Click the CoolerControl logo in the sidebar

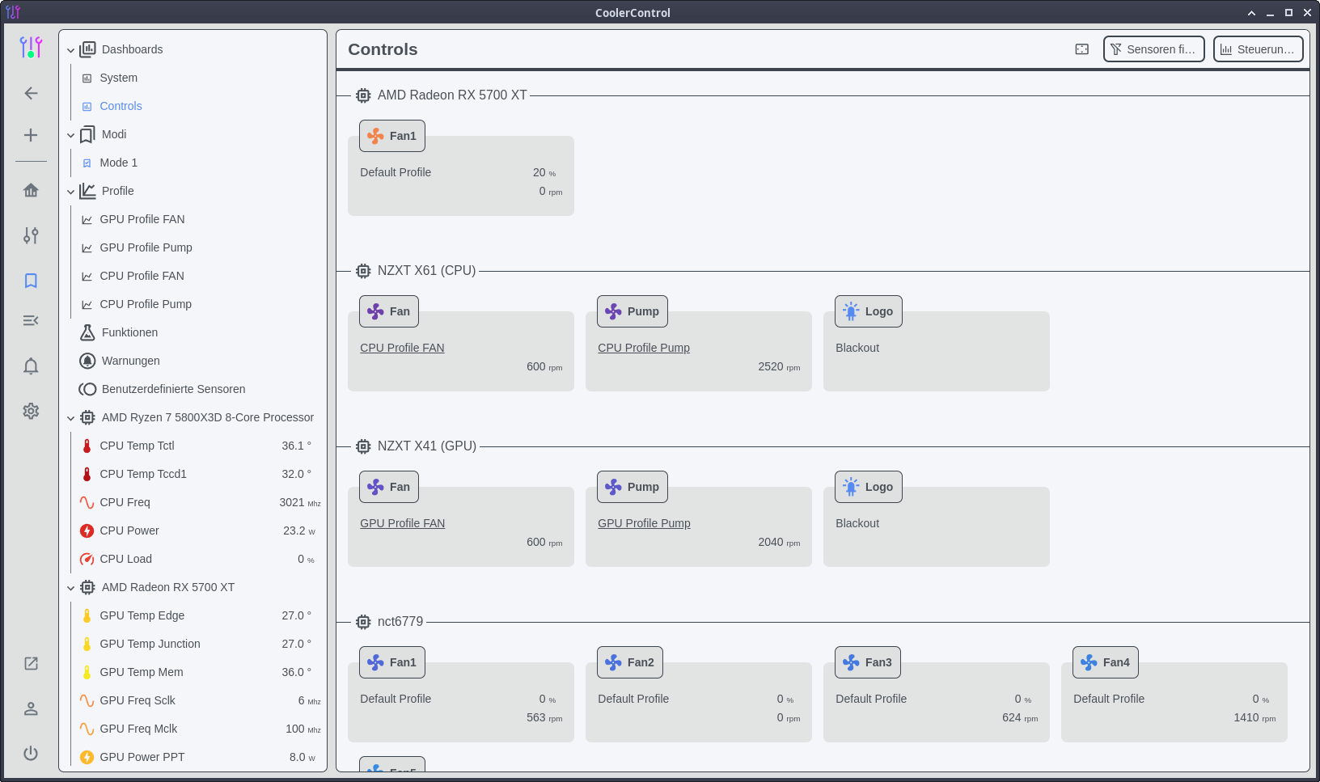tap(31, 48)
